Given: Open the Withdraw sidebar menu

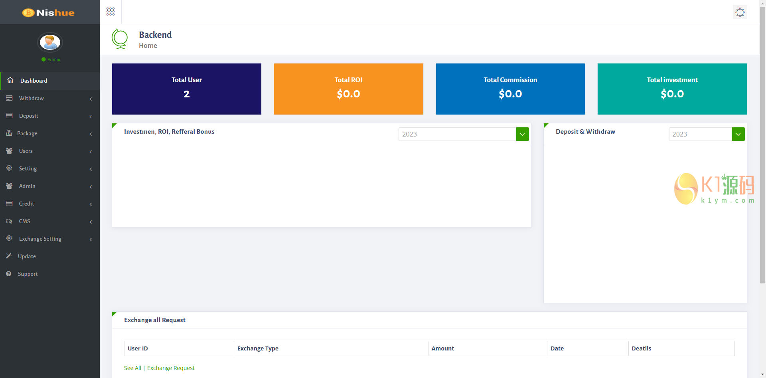Looking at the screenshot, I should click(50, 98).
